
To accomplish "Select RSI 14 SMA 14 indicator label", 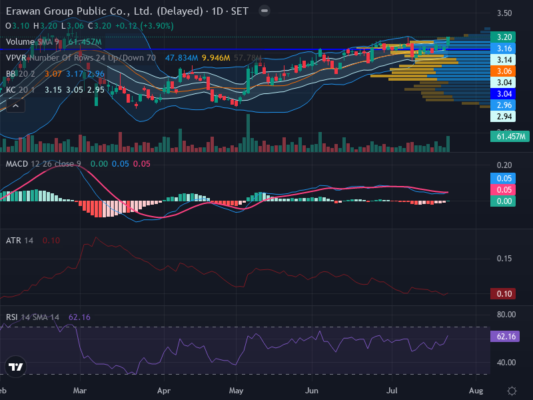I will (x=32, y=317).
